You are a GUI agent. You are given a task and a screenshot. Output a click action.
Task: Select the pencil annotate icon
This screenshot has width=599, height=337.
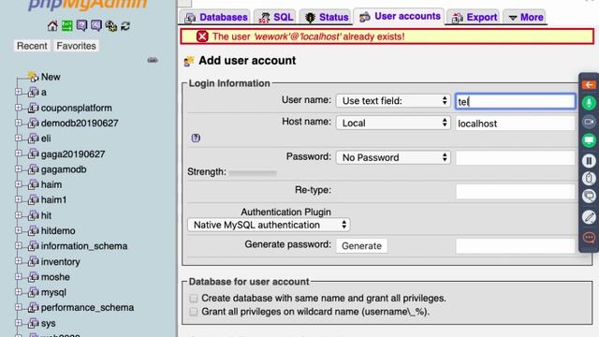click(589, 217)
